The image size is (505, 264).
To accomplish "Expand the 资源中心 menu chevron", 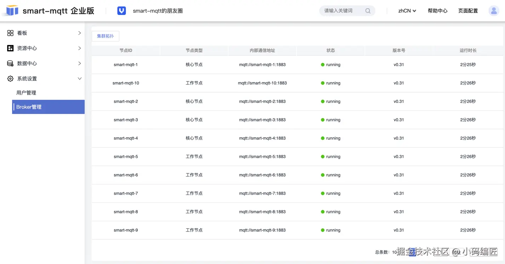I will coord(80,48).
